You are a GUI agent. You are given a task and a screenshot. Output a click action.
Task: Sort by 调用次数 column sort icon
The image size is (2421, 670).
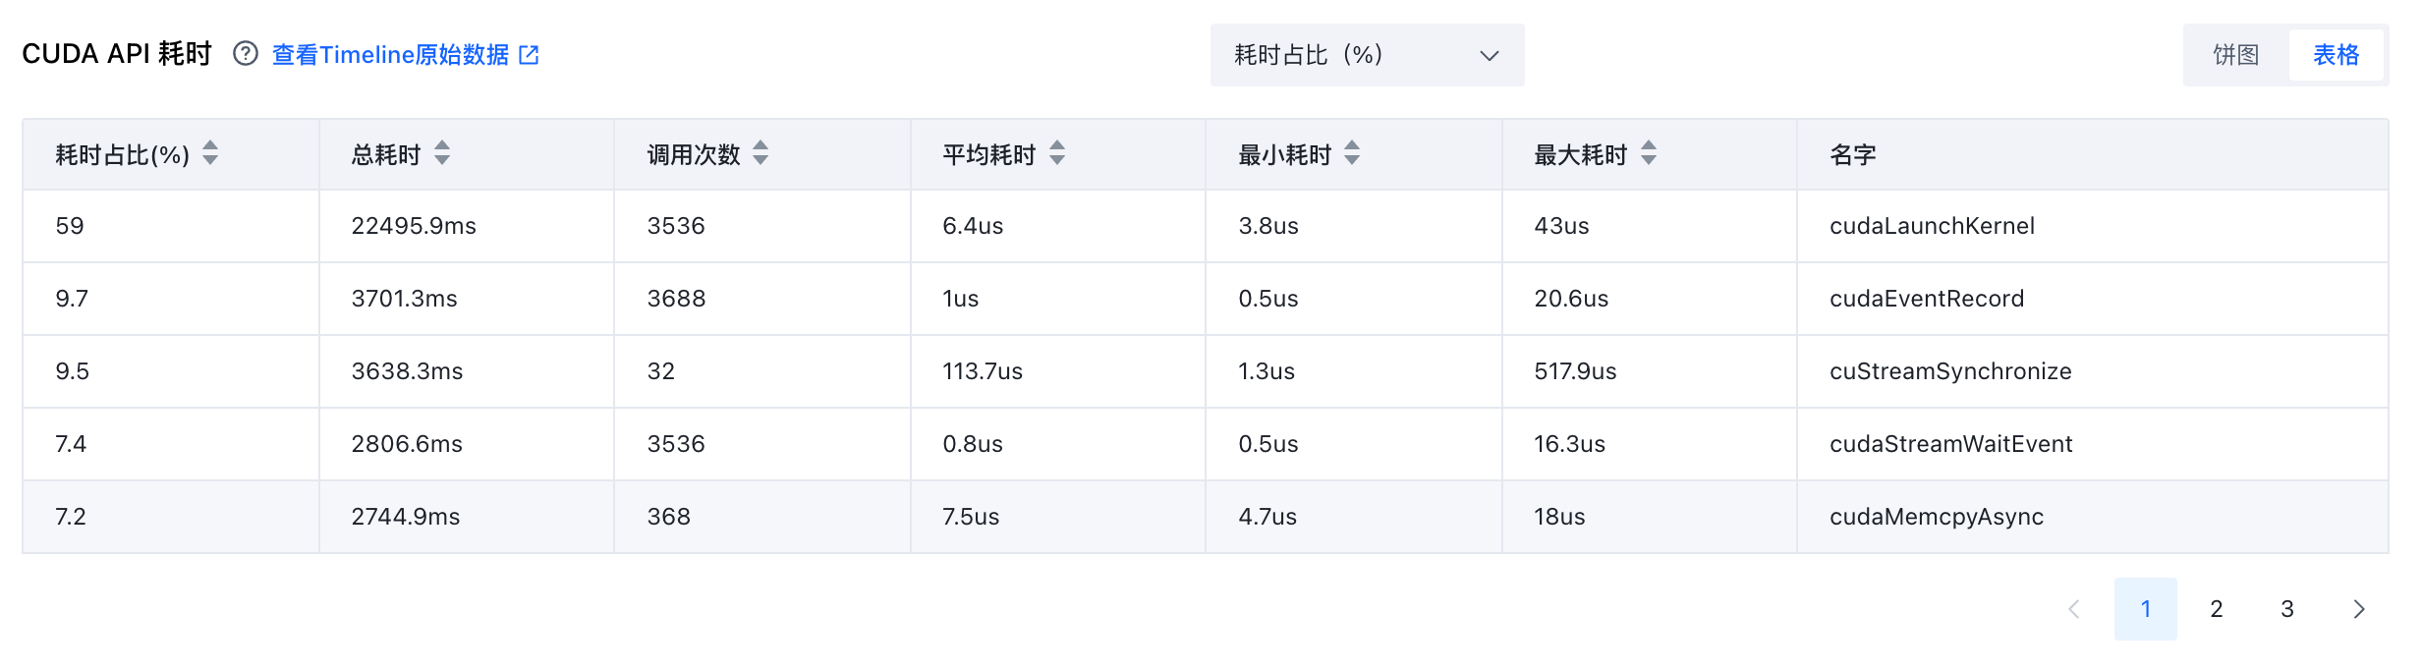tap(760, 153)
